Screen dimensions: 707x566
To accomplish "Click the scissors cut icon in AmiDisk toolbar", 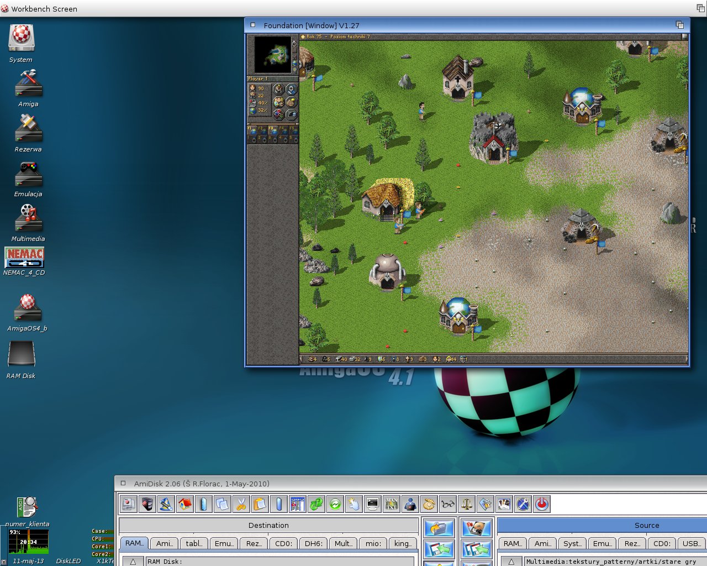I will coord(241,504).
